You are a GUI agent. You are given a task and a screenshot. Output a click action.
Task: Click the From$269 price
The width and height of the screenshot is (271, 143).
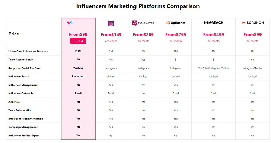click(x=143, y=34)
